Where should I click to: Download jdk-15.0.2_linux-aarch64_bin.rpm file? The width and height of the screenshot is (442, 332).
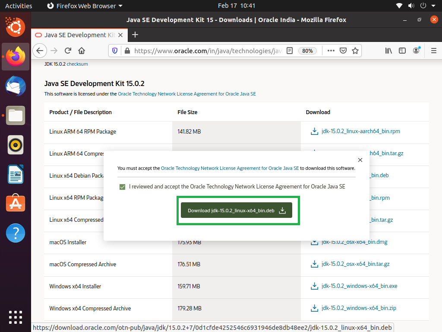point(360,131)
